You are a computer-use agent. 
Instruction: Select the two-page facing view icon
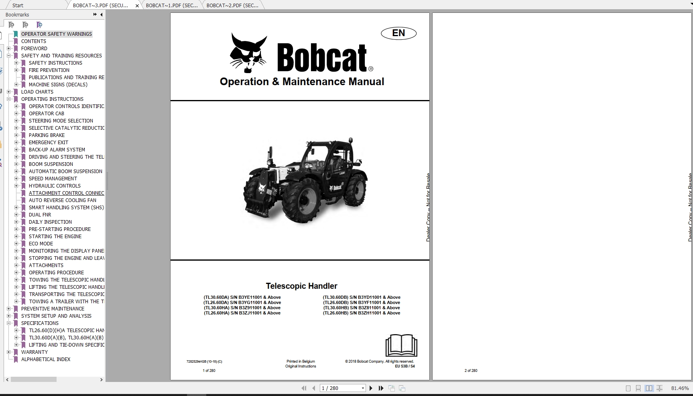coord(649,388)
